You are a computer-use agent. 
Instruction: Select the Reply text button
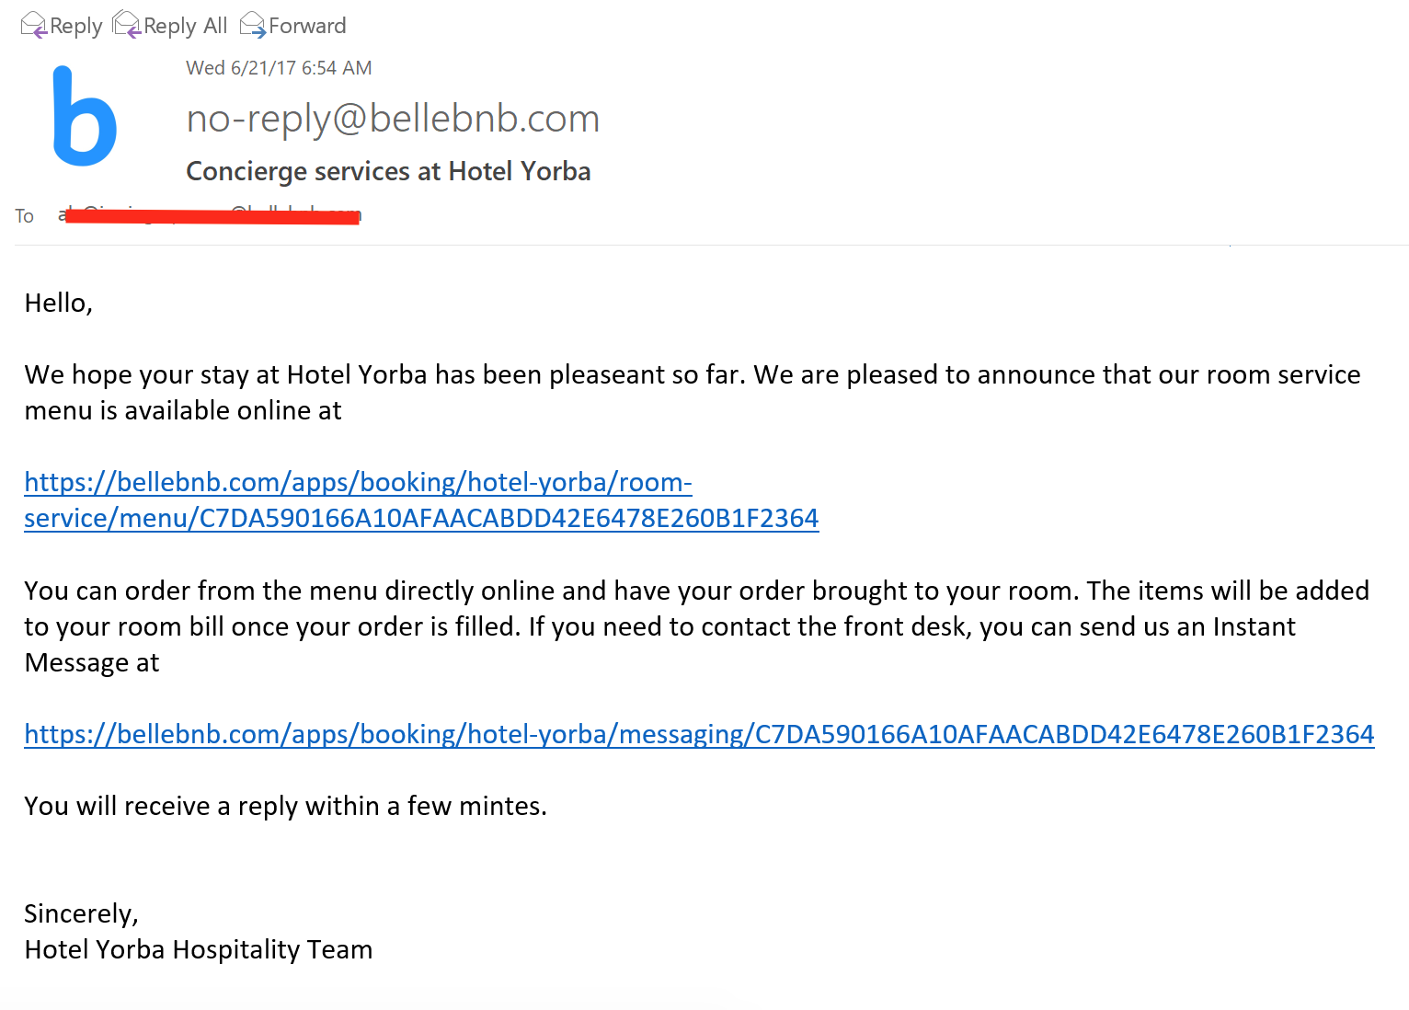[75, 26]
